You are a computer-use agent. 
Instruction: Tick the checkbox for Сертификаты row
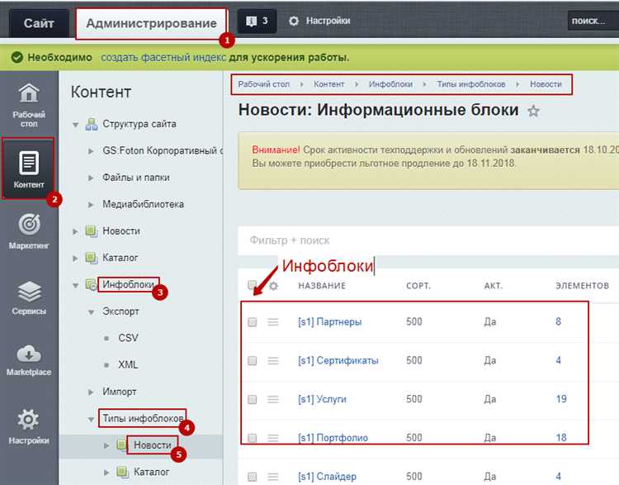253,360
